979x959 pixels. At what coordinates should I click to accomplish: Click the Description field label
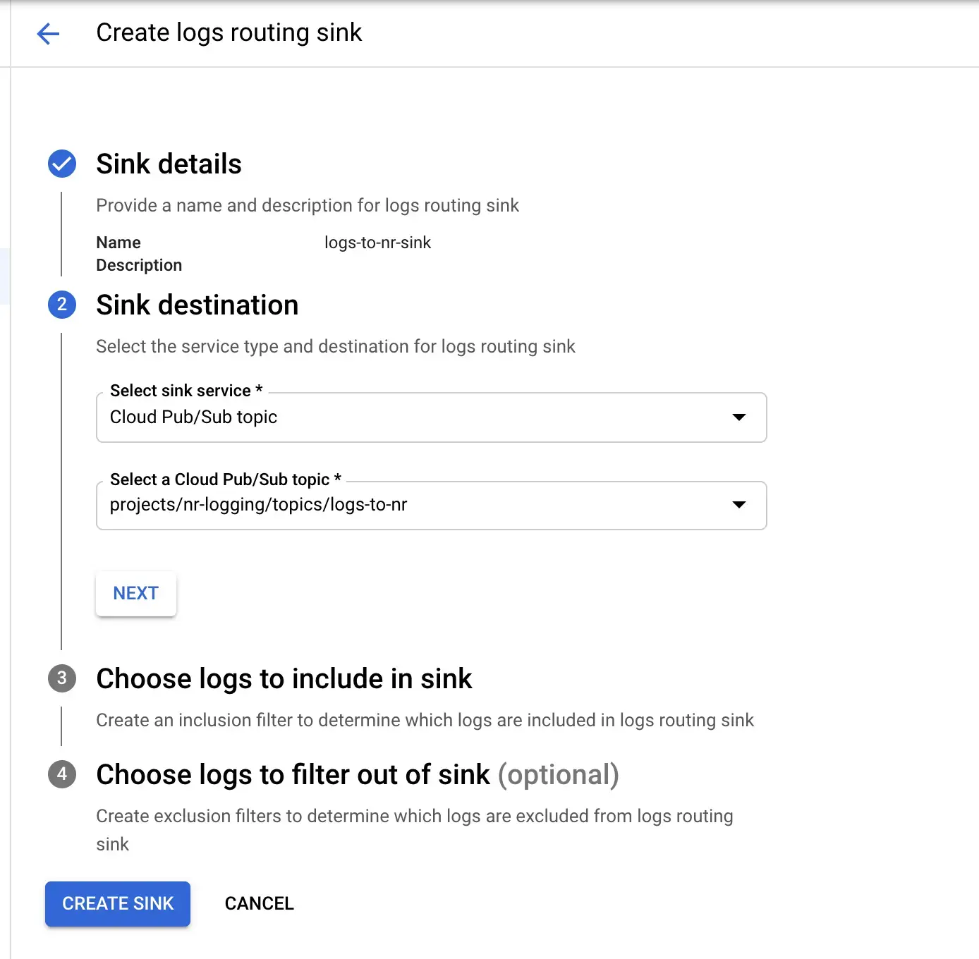(x=139, y=265)
